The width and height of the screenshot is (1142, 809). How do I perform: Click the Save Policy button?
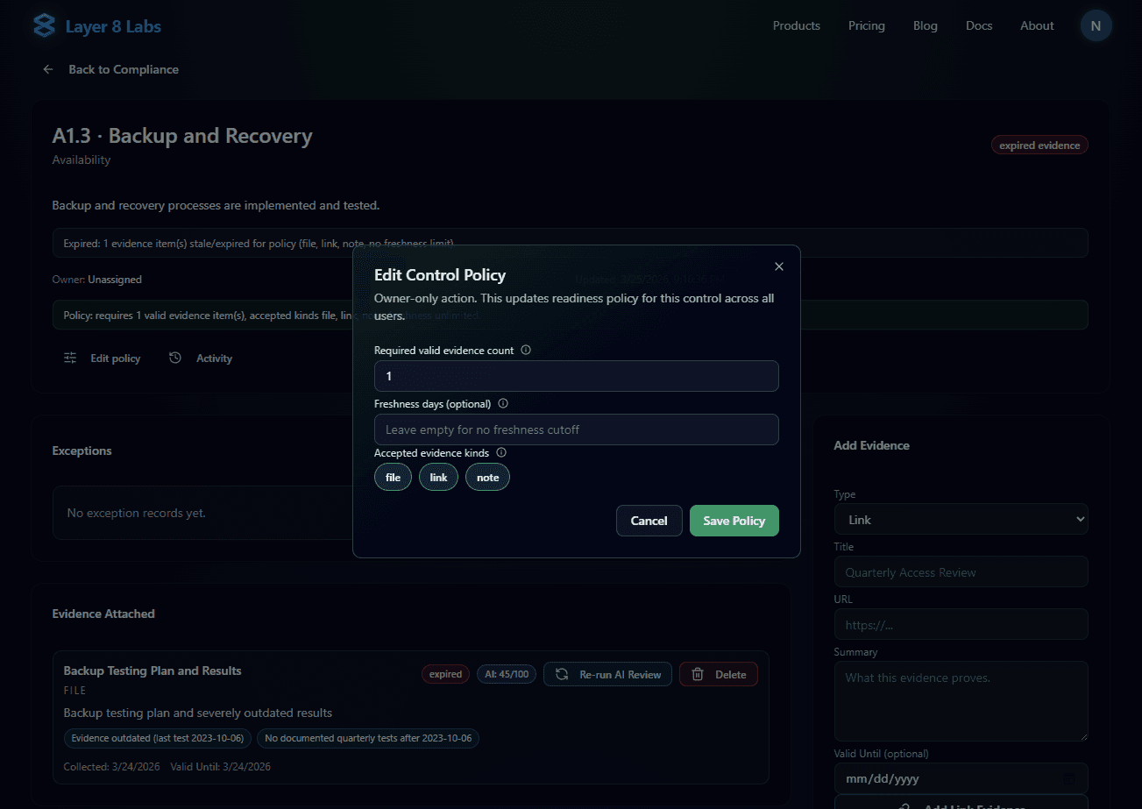pyautogui.click(x=734, y=521)
